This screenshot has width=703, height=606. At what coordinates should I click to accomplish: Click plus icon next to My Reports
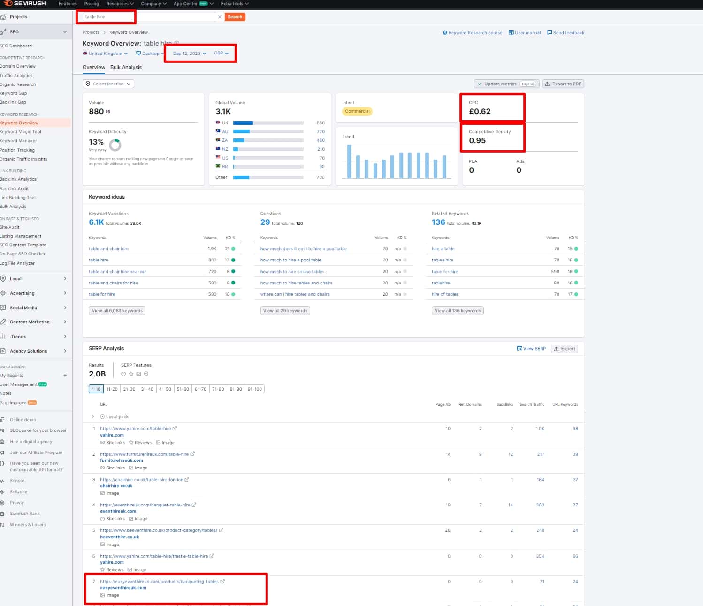(x=65, y=376)
